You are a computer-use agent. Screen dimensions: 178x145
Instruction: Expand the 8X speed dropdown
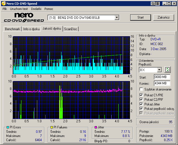click(x=159, y=70)
